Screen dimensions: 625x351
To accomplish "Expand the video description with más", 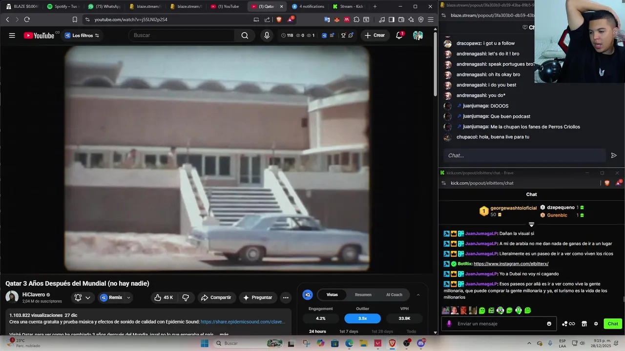I will click(224, 334).
